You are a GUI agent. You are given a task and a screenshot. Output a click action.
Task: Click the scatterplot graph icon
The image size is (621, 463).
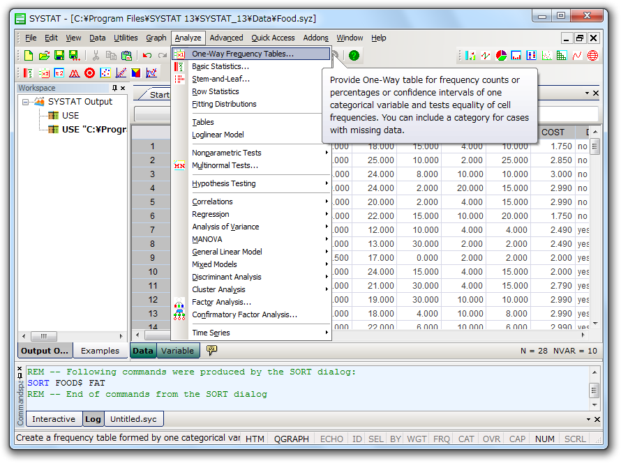click(x=546, y=55)
